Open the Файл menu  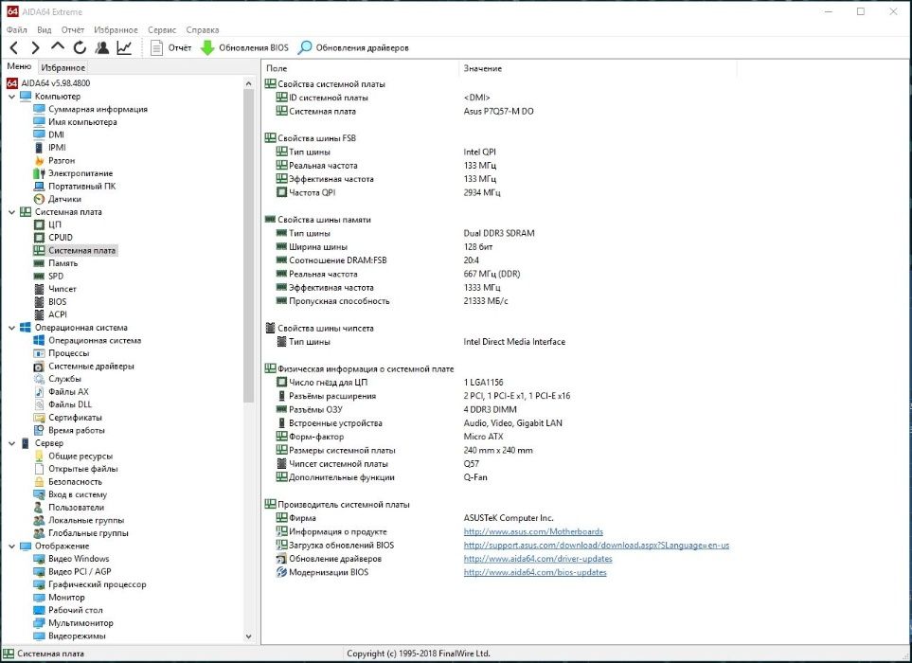tap(16, 29)
